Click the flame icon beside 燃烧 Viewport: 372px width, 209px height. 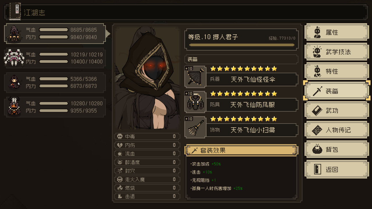point(120,188)
